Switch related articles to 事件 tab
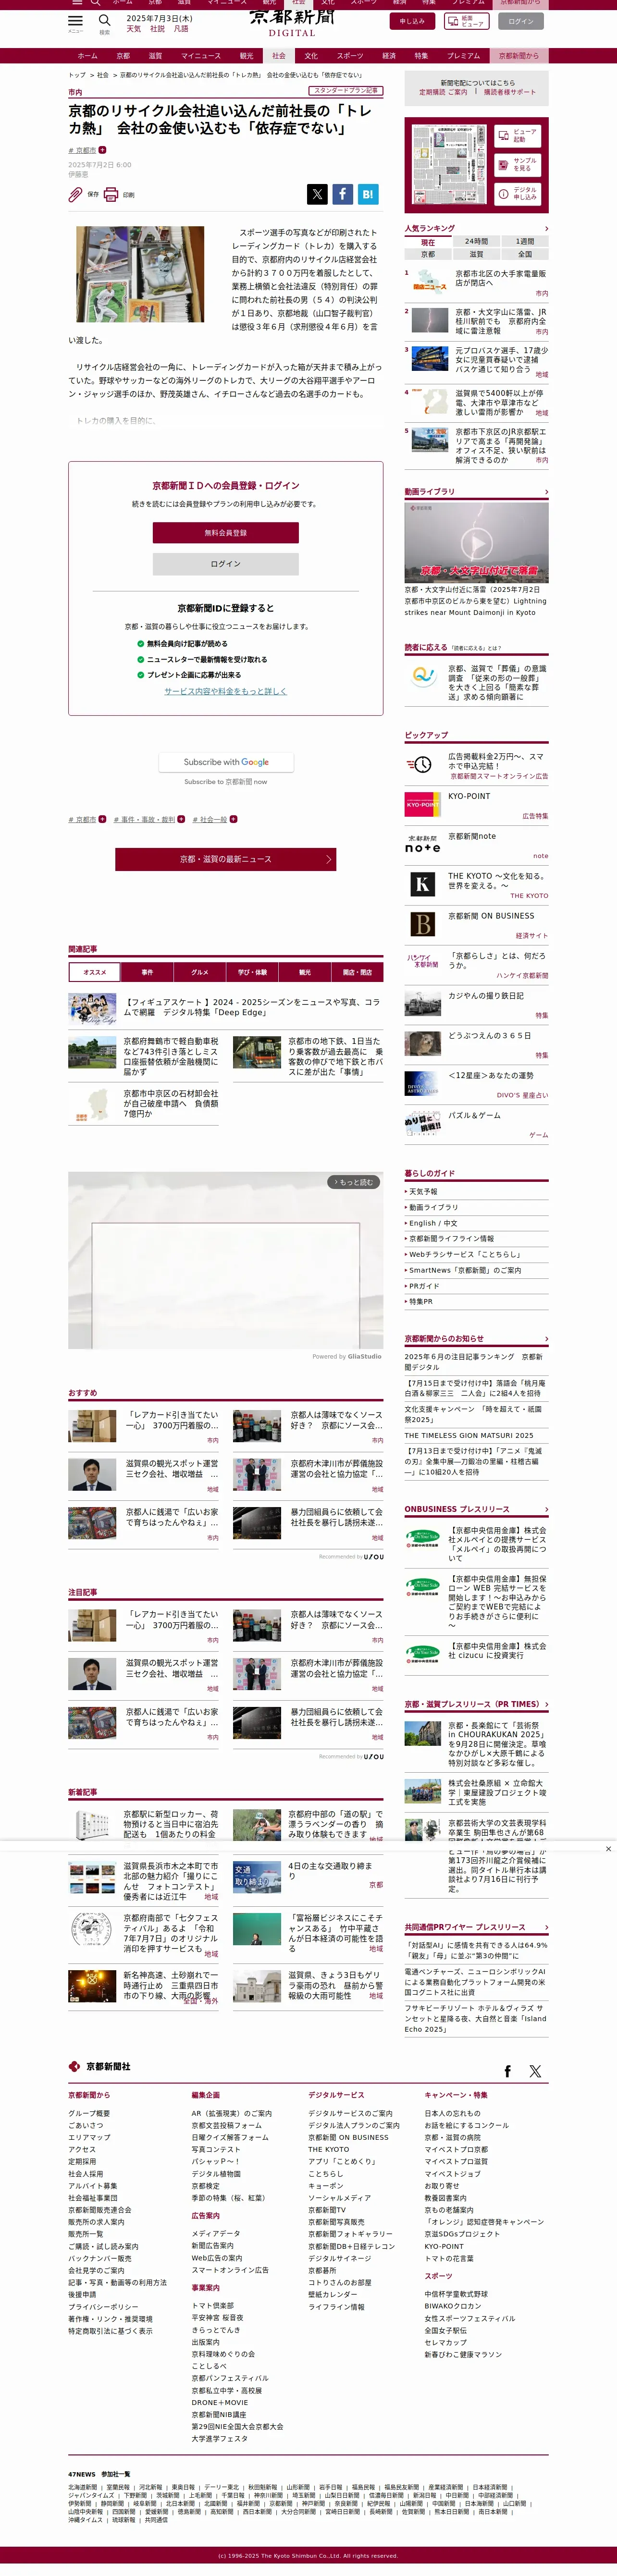The height and width of the screenshot is (2576, 617). 147,972
